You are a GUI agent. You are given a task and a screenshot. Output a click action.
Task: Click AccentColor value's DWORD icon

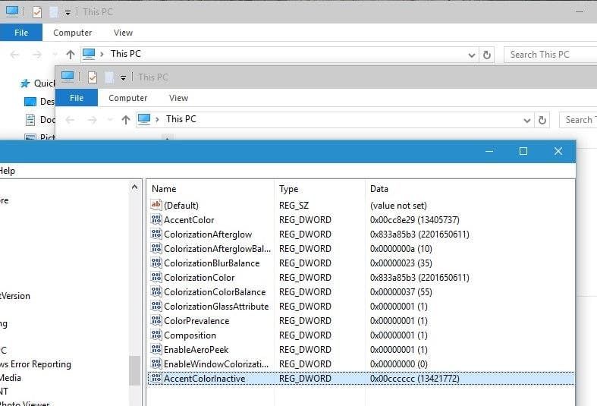click(x=156, y=219)
